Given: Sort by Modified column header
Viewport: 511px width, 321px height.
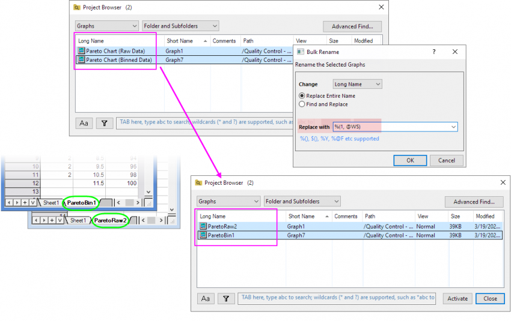Looking at the screenshot, I should [485, 216].
